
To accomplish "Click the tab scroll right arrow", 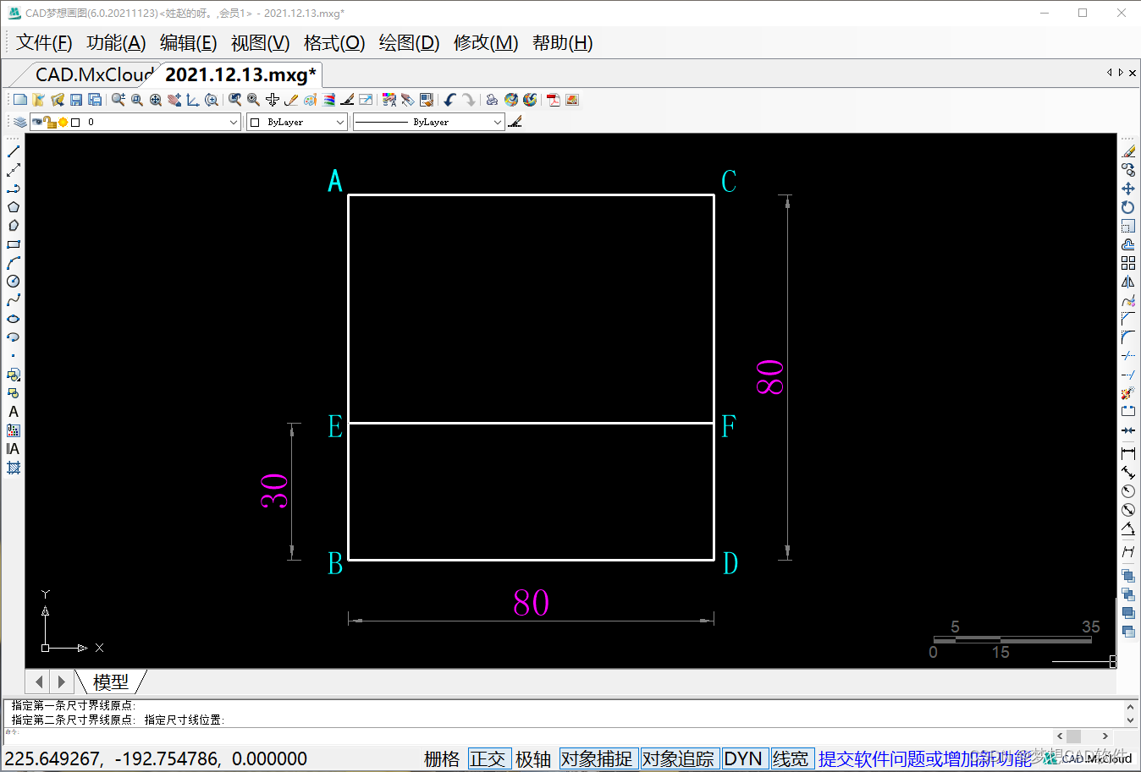I will click(1121, 73).
